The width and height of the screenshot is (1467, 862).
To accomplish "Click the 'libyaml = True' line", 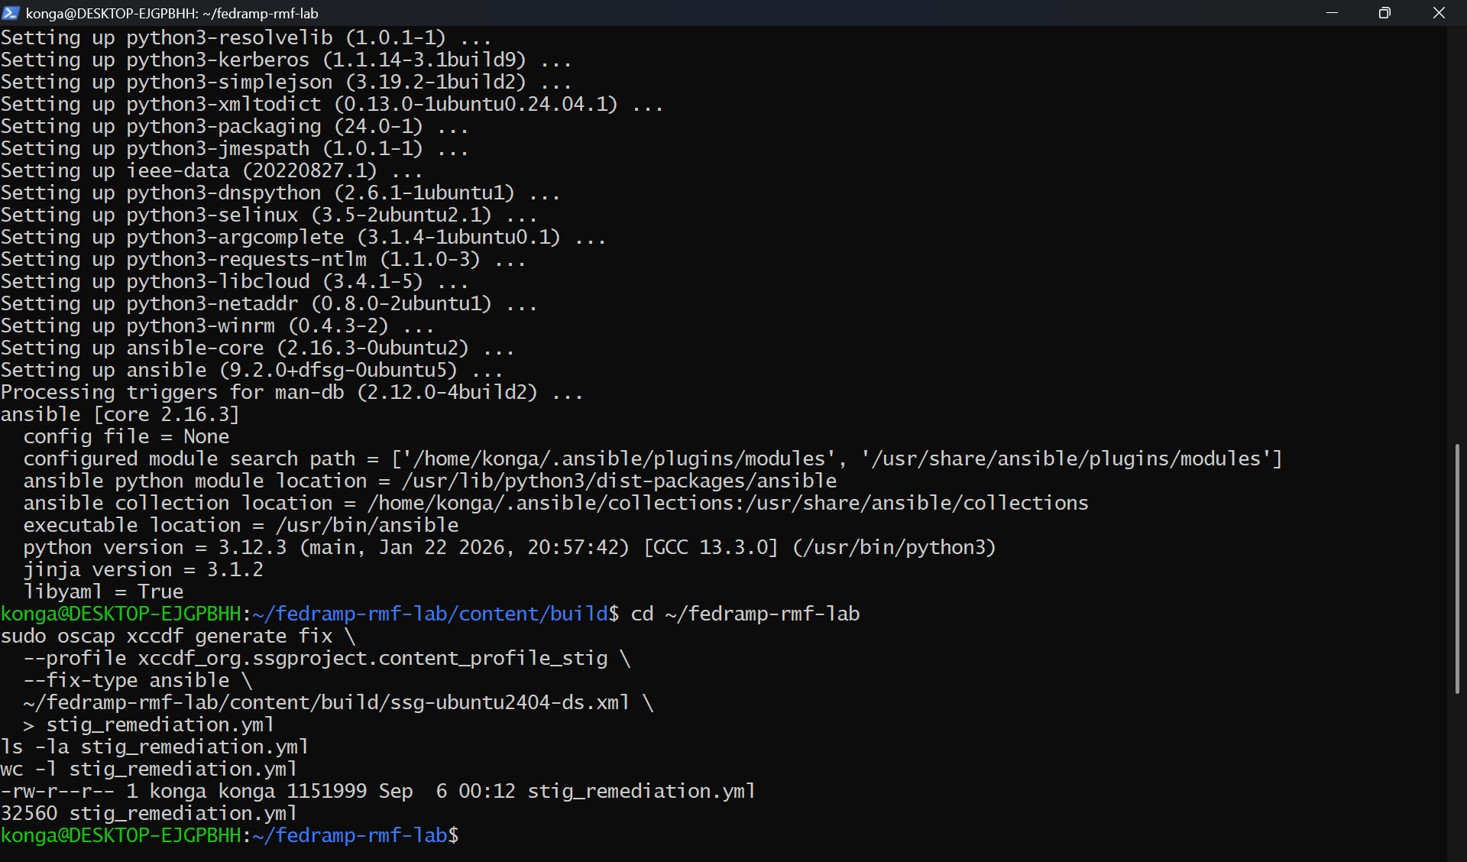I will [103, 591].
